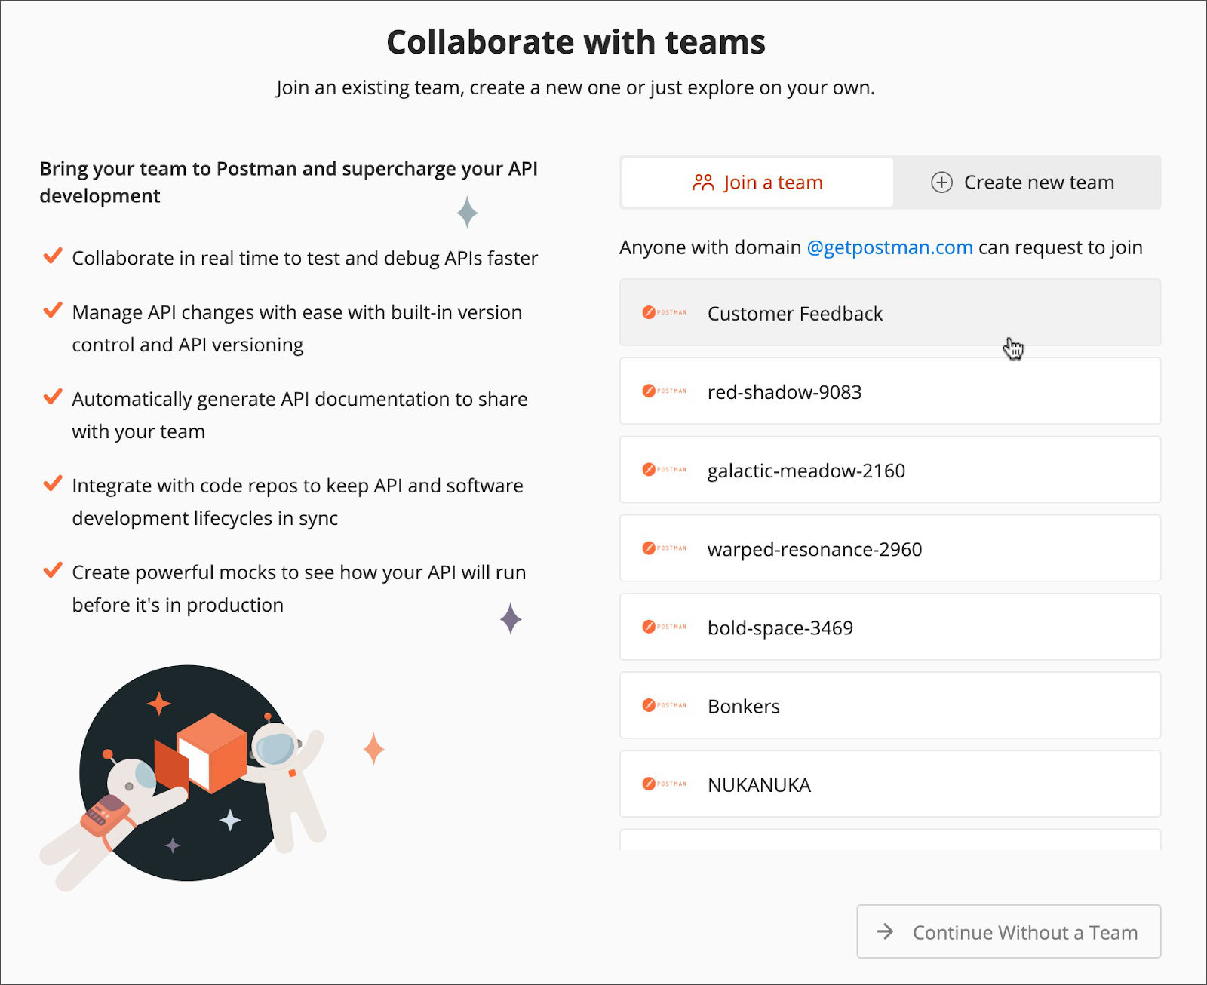
Task: Select the Bonkers team
Action: pos(890,705)
